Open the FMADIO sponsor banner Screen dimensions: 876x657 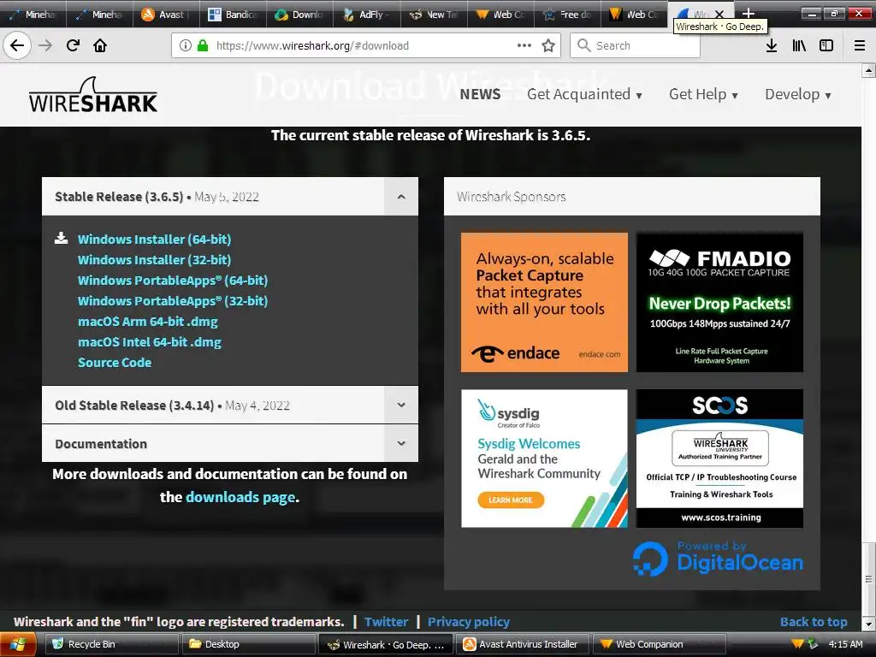[x=719, y=302]
